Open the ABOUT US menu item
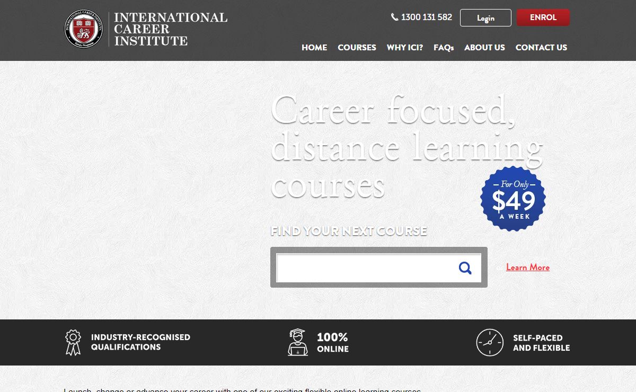Viewport: 636px width, 392px height. [x=484, y=47]
